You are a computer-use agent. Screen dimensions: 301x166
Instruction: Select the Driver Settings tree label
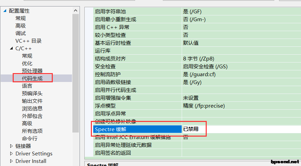click(x=34, y=154)
